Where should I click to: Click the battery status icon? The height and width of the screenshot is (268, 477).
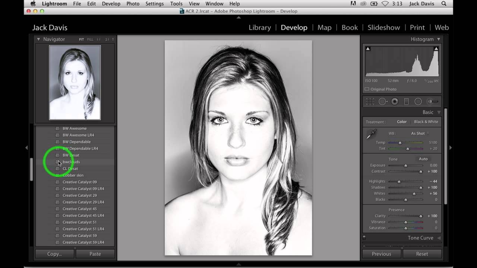pos(374,4)
